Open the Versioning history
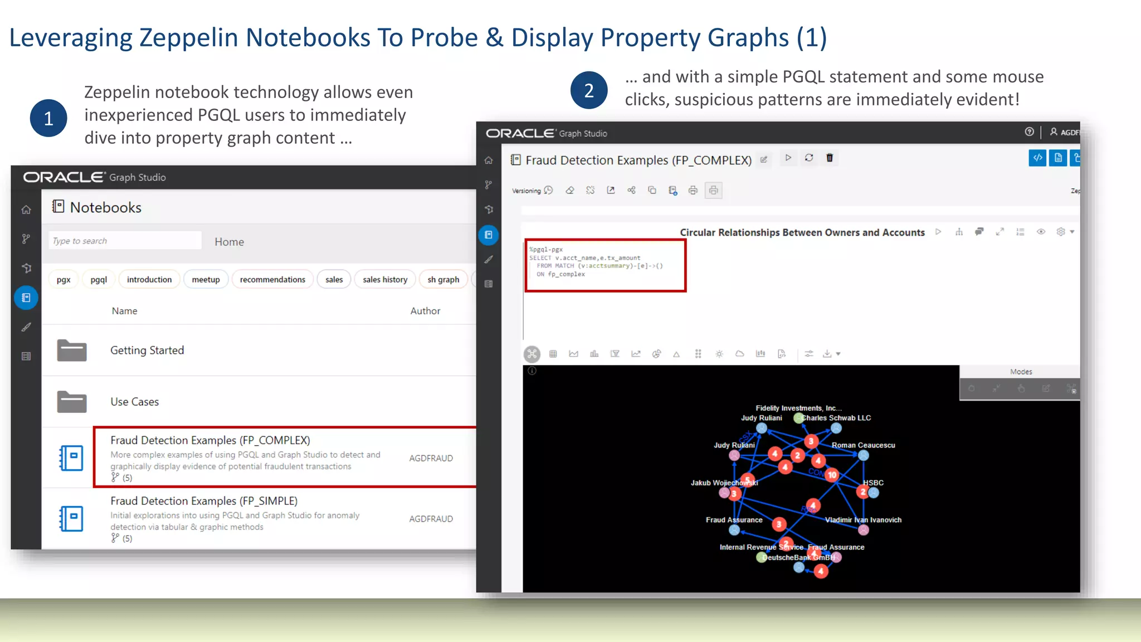The width and height of the screenshot is (1141, 642). tap(532, 190)
